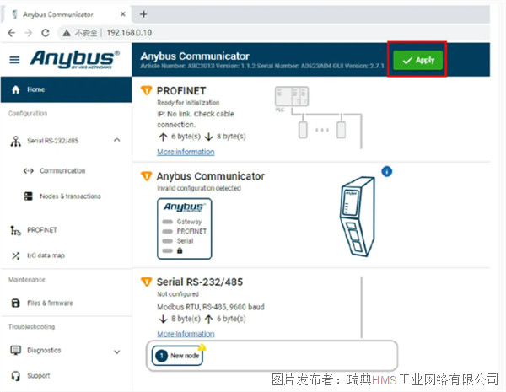Click the Serial LED indicator row

pos(178,241)
